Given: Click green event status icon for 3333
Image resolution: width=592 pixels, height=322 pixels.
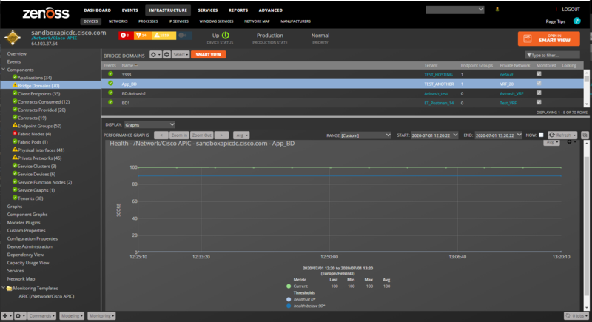Looking at the screenshot, I should click(x=110, y=74).
